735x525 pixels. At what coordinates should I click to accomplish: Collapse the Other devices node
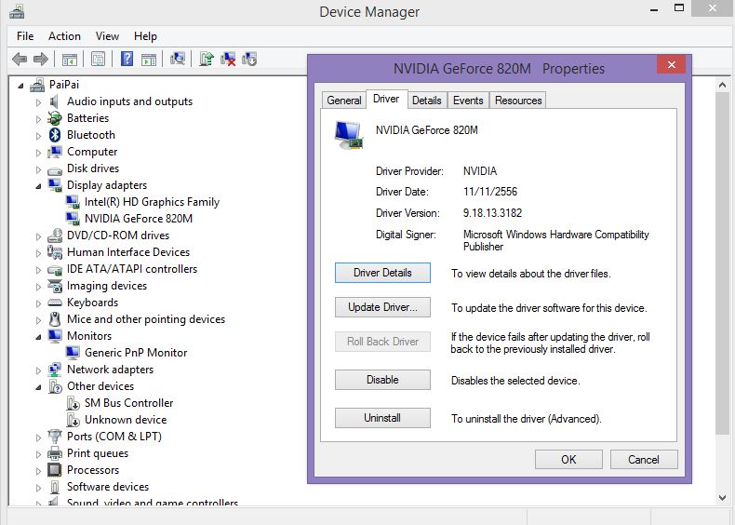click(x=38, y=387)
